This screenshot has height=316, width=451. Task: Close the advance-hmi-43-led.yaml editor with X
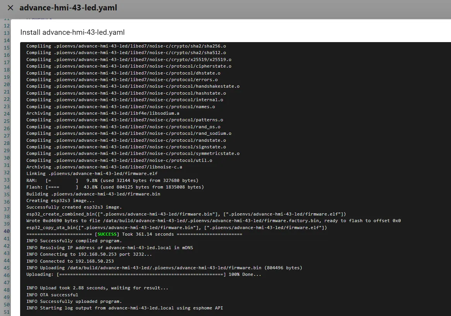click(10, 8)
